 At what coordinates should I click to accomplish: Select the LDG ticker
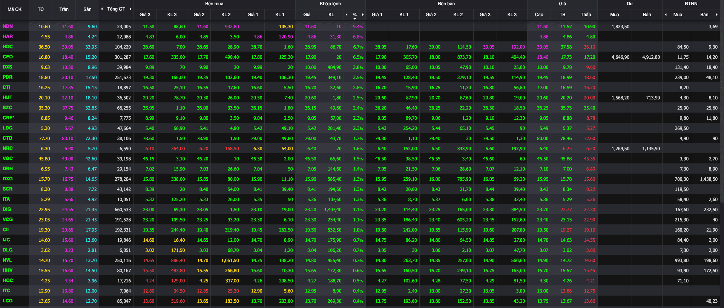[x=8, y=128]
